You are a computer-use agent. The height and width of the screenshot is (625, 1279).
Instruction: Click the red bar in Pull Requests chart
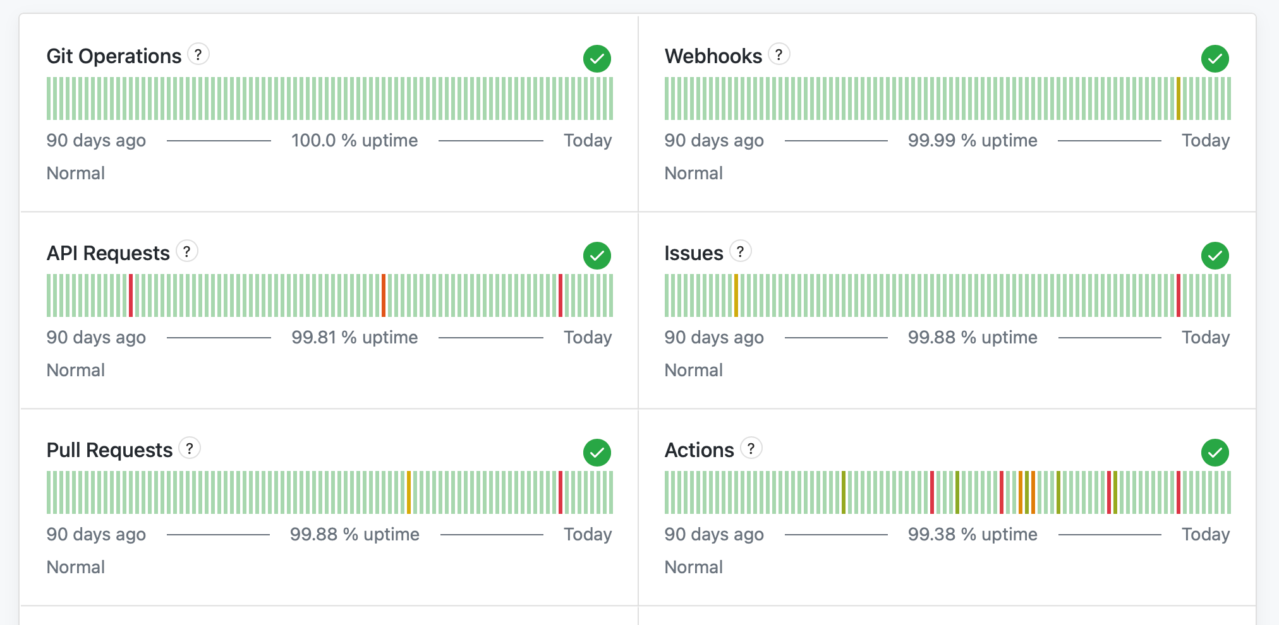tap(561, 492)
